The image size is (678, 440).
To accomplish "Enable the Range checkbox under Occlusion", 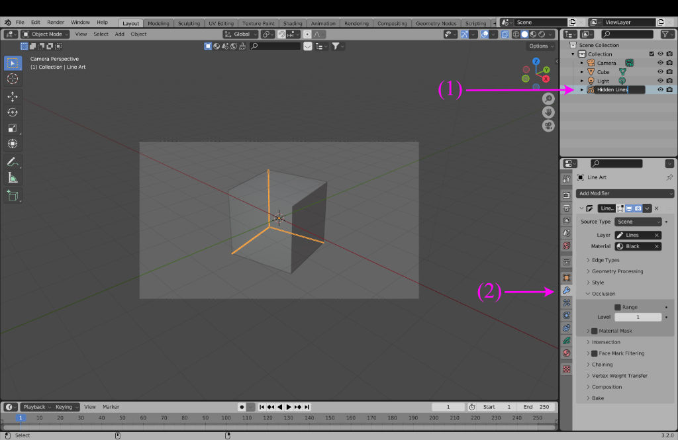I will pyautogui.click(x=618, y=307).
